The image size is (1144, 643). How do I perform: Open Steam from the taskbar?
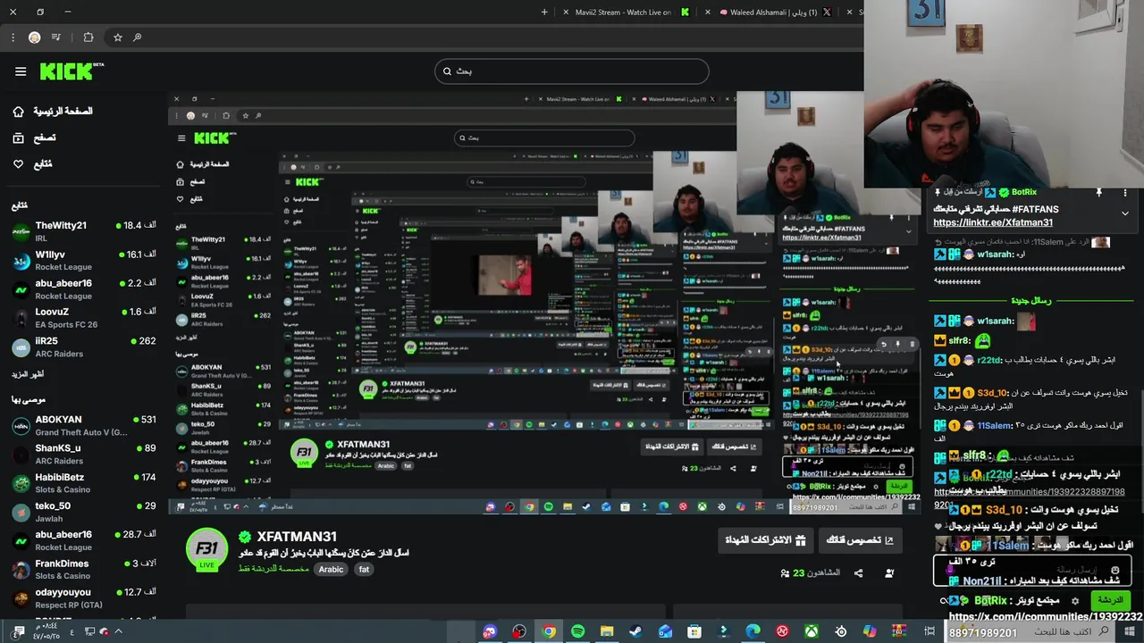pos(636,631)
